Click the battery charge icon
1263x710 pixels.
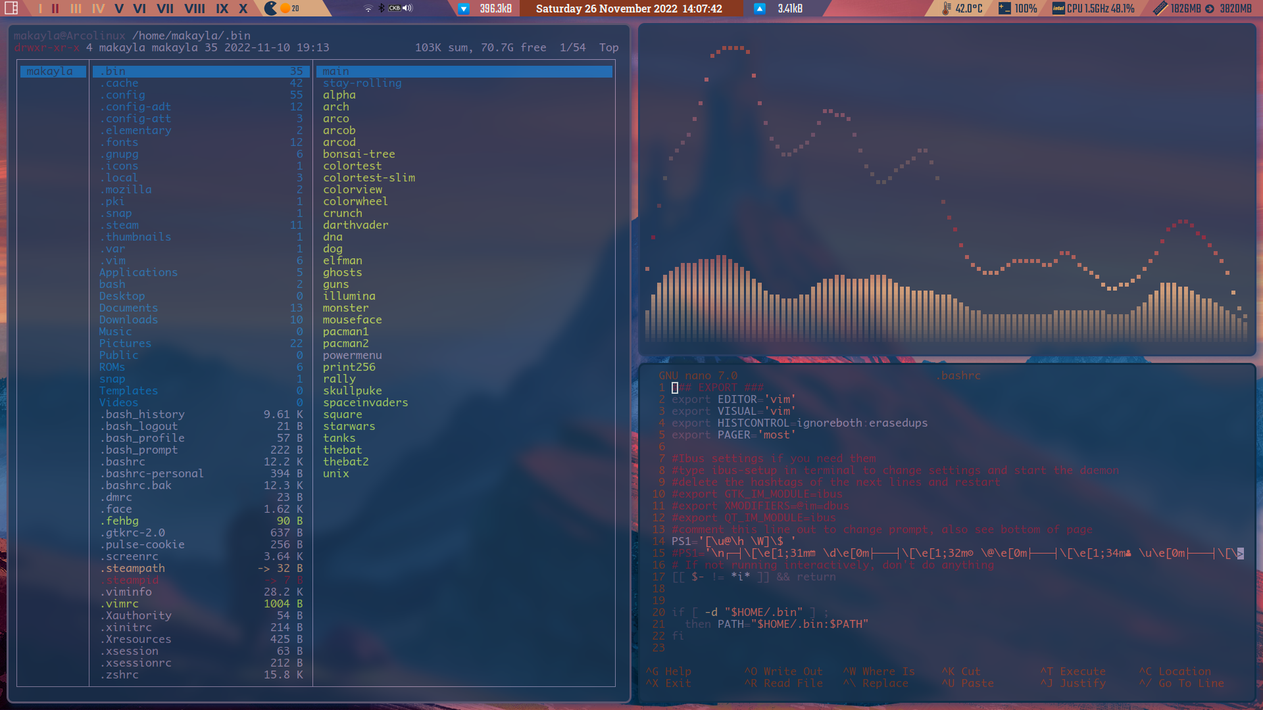click(1004, 9)
